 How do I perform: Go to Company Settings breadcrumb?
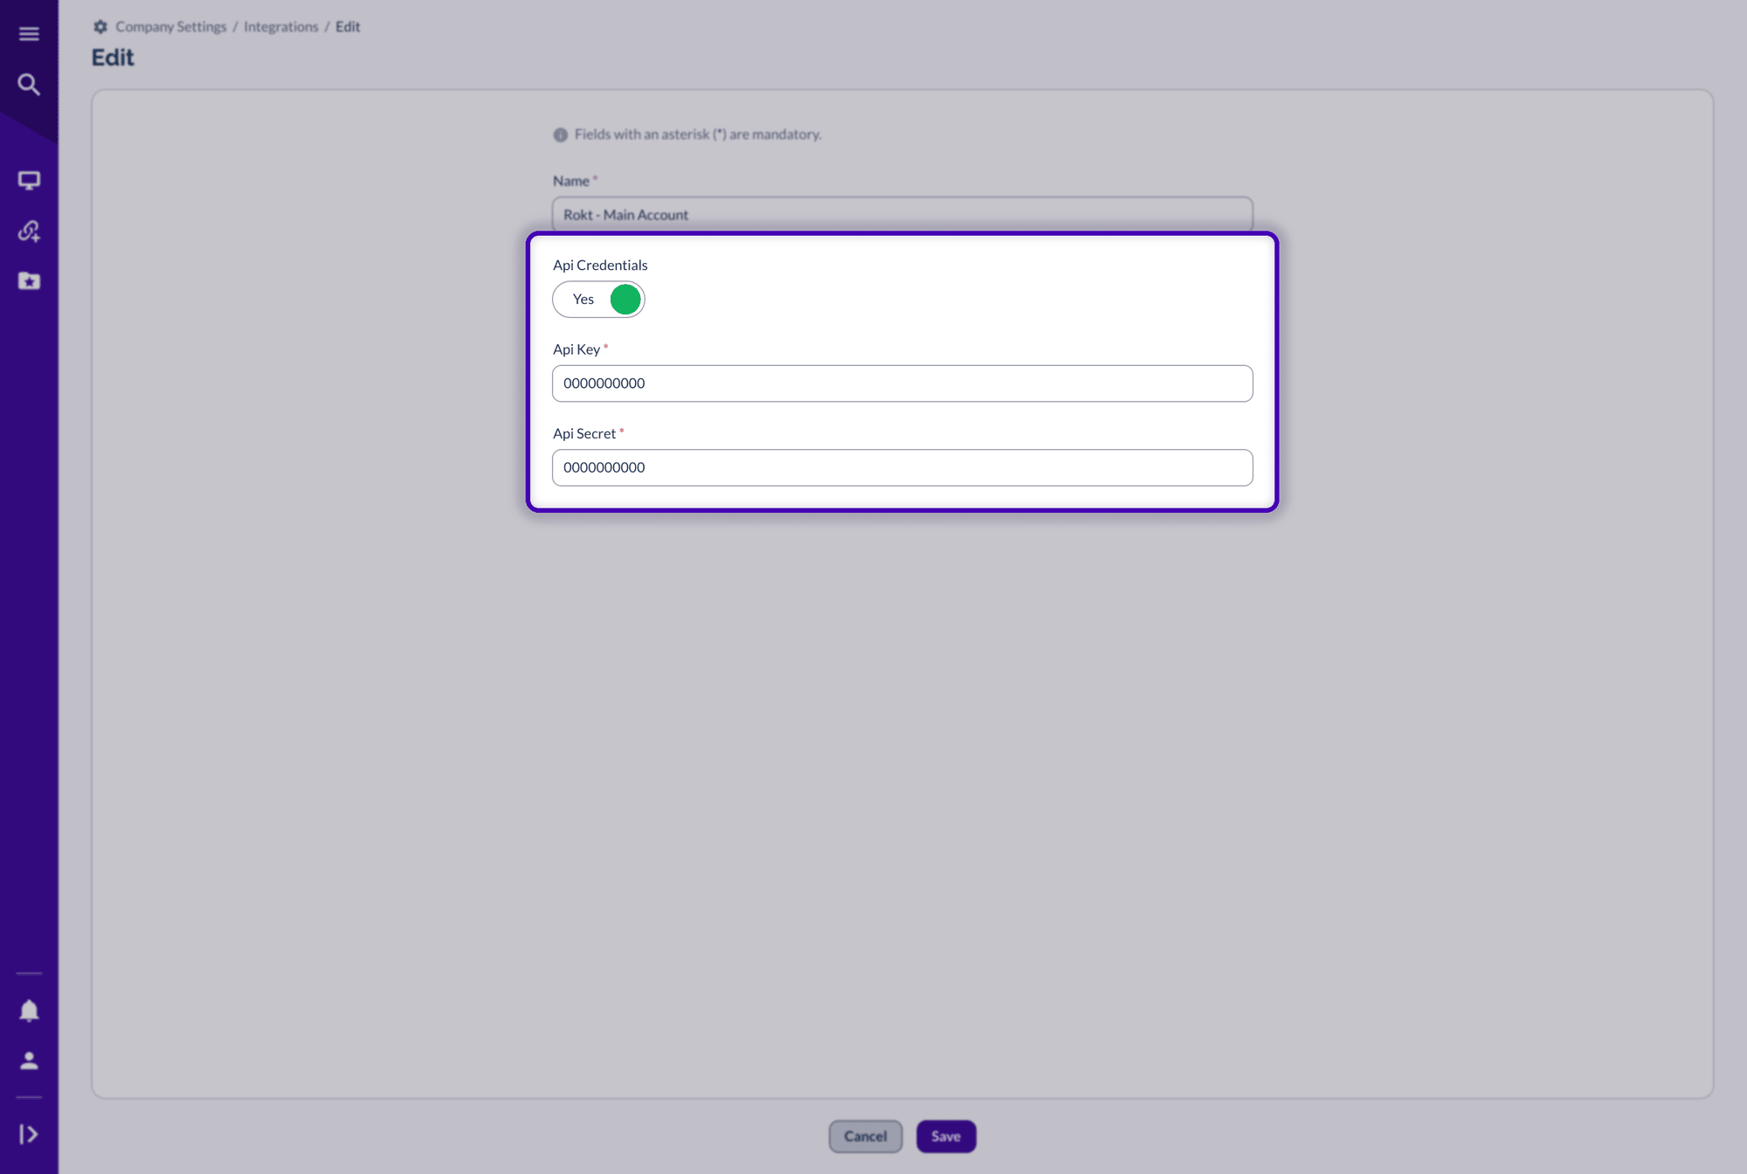pyautogui.click(x=171, y=27)
